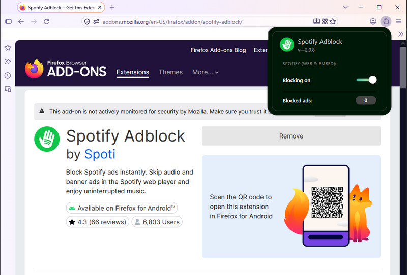Viewport: 407px width, 275px height.
Task: Open the Firefox application menu
Action: pos(398,21)
